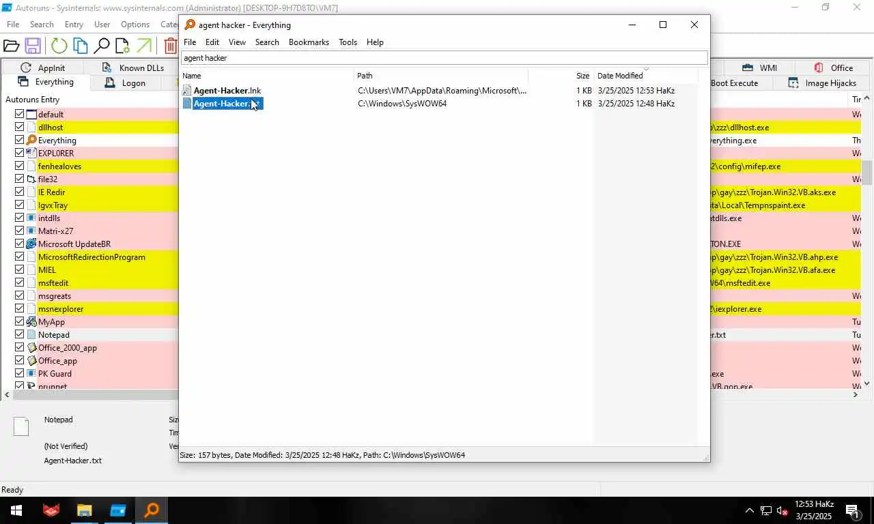The image size is (874, 524).
Task: Click the red app icon on the taskbar
Action: (51, 510)
